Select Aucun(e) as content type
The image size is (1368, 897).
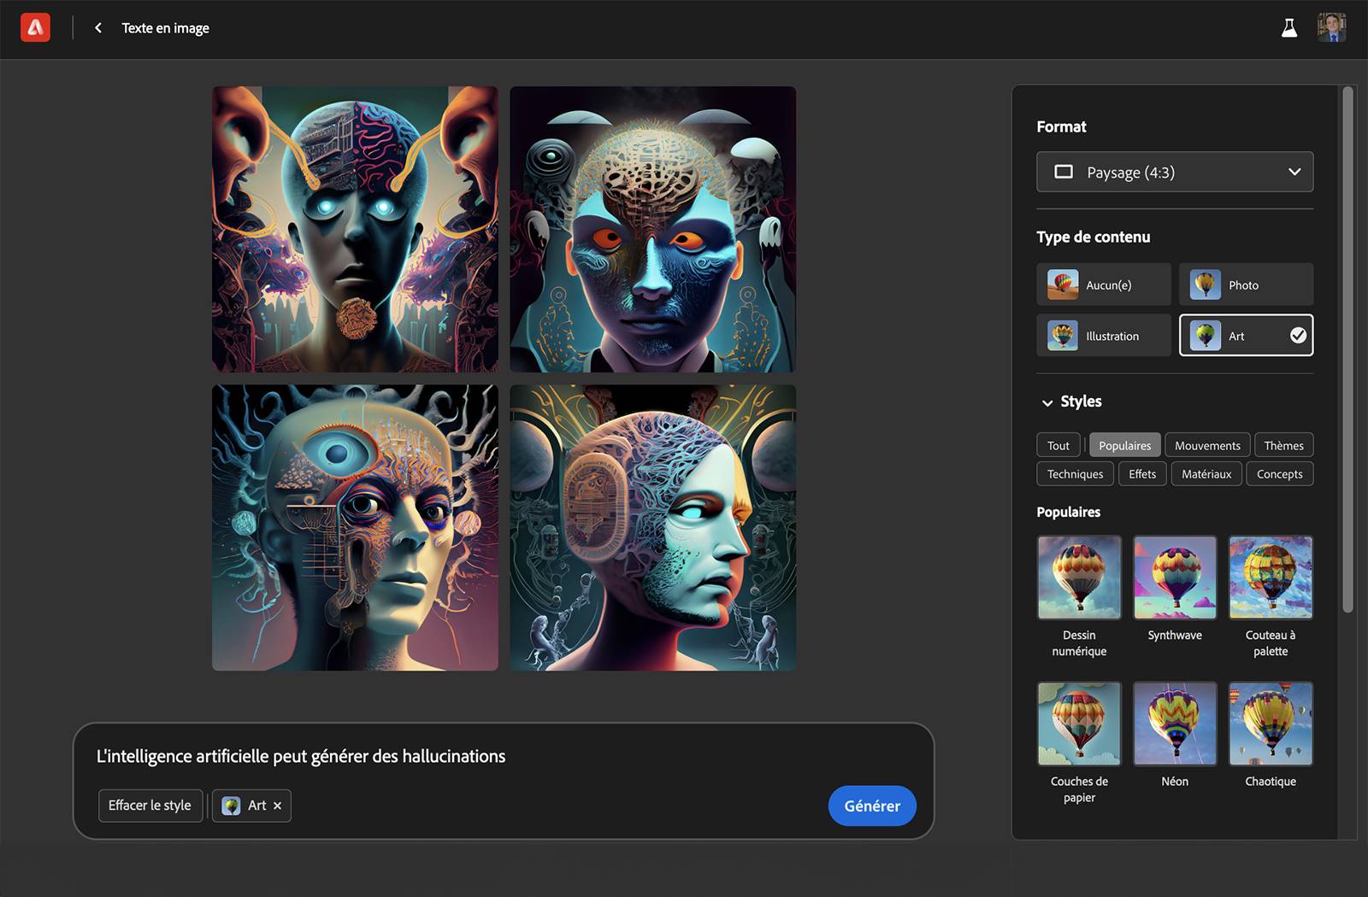point(1103,284)
